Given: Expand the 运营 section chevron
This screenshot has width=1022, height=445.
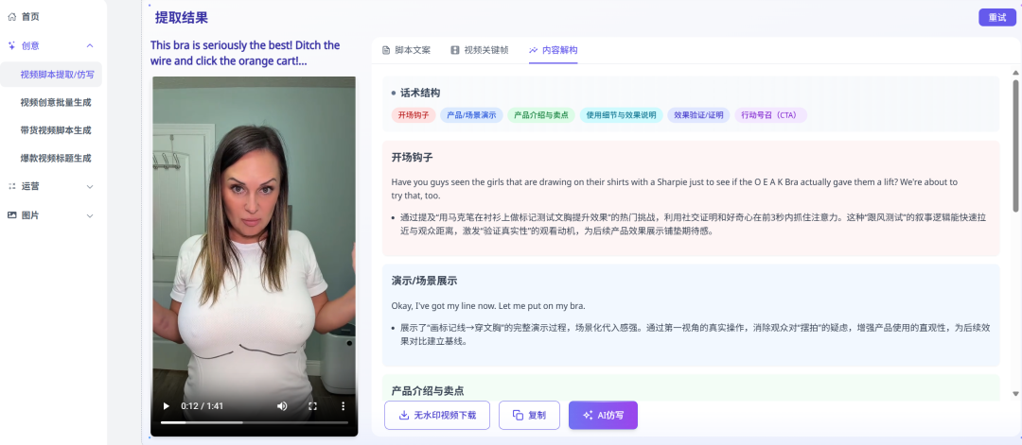Looking at the screenshot, I should point(90,186).
